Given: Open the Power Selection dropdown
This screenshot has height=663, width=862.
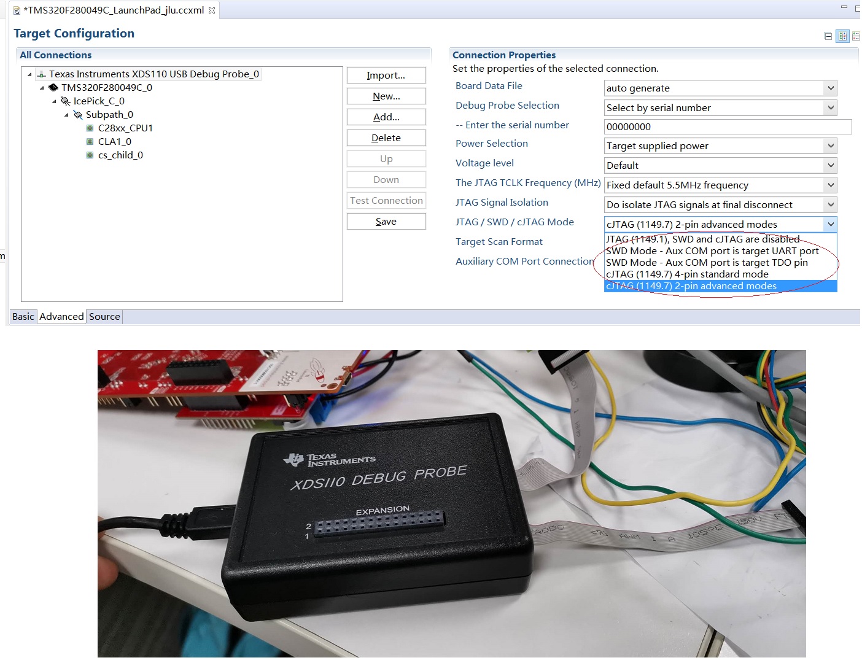Looking at the screenshot, I should tap(831, 146).
